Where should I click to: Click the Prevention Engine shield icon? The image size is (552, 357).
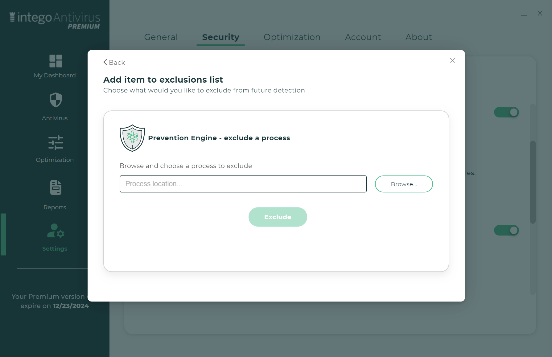[x=132, y=138]
